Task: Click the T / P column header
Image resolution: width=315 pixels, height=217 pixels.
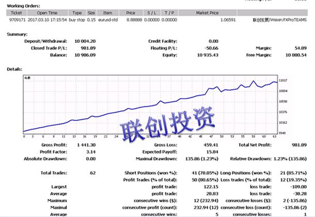Action: tap(169, 13)
